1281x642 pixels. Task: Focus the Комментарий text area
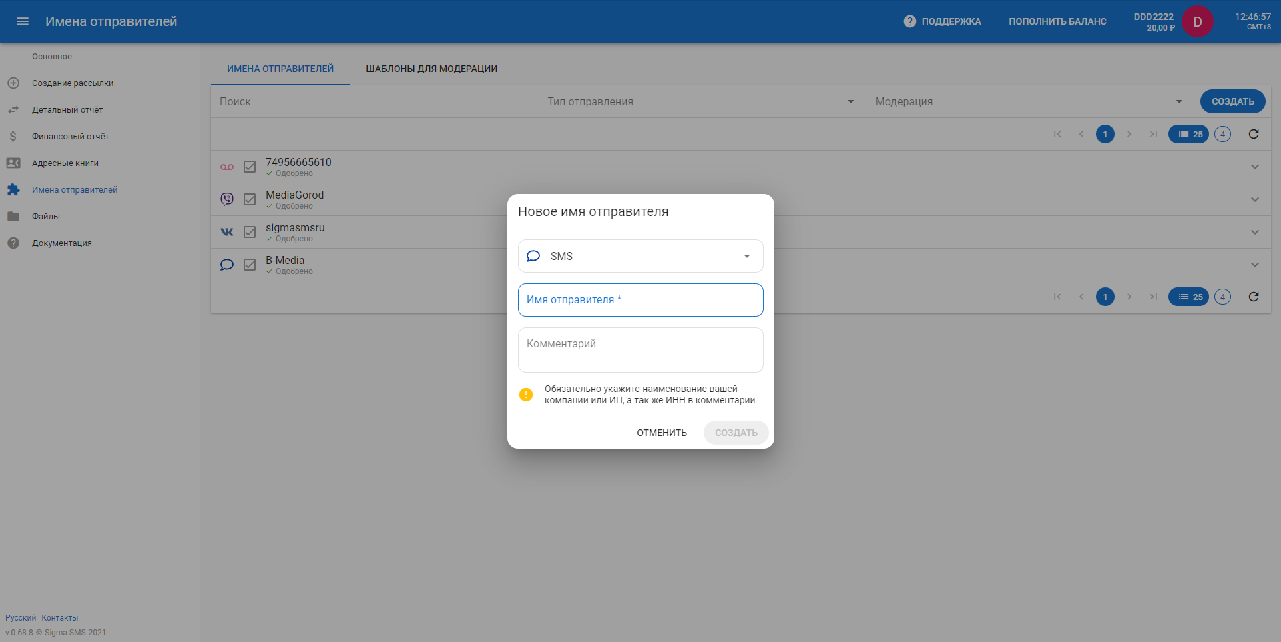coord(641,350)
